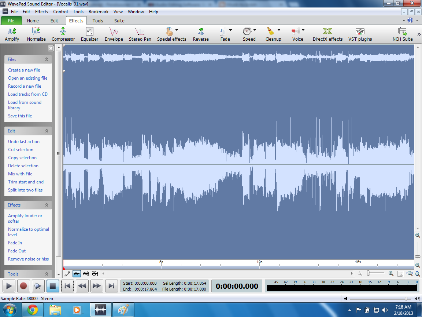Close the left sidebar panel
This screenshot has width=422, height=317.
pyautogui.click(x=51, y=48)
